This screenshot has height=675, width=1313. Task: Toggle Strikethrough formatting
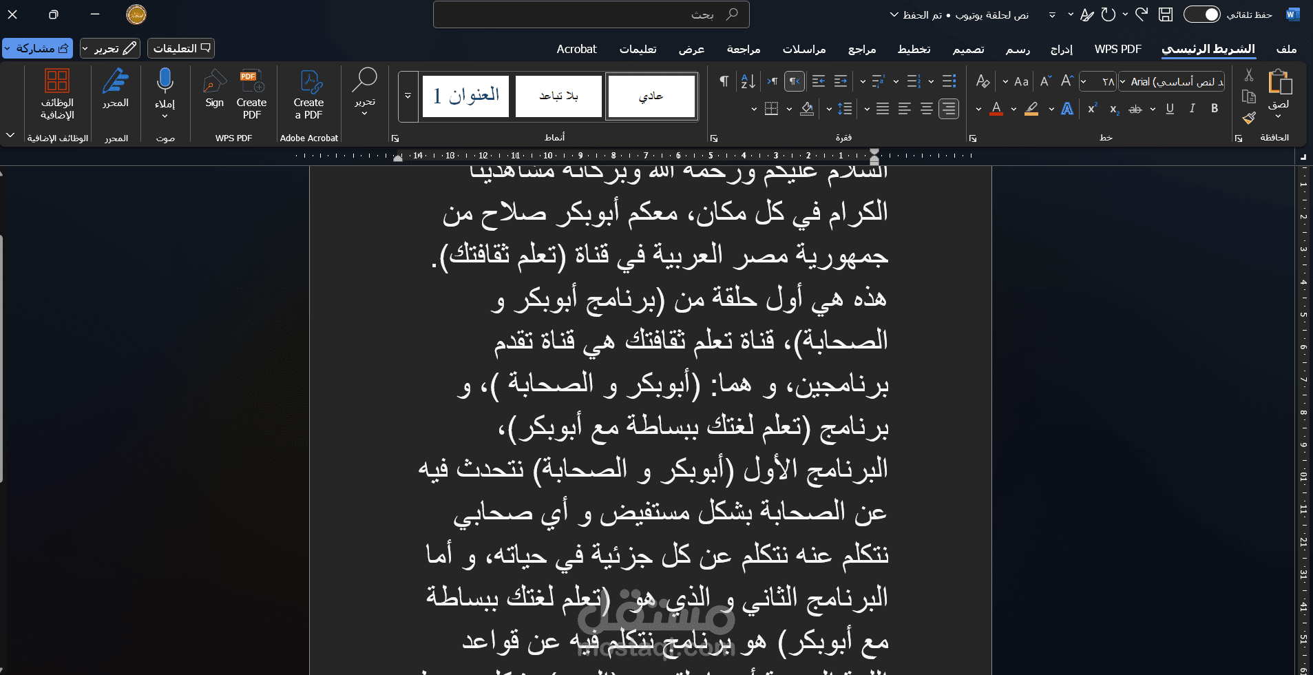1135,109
